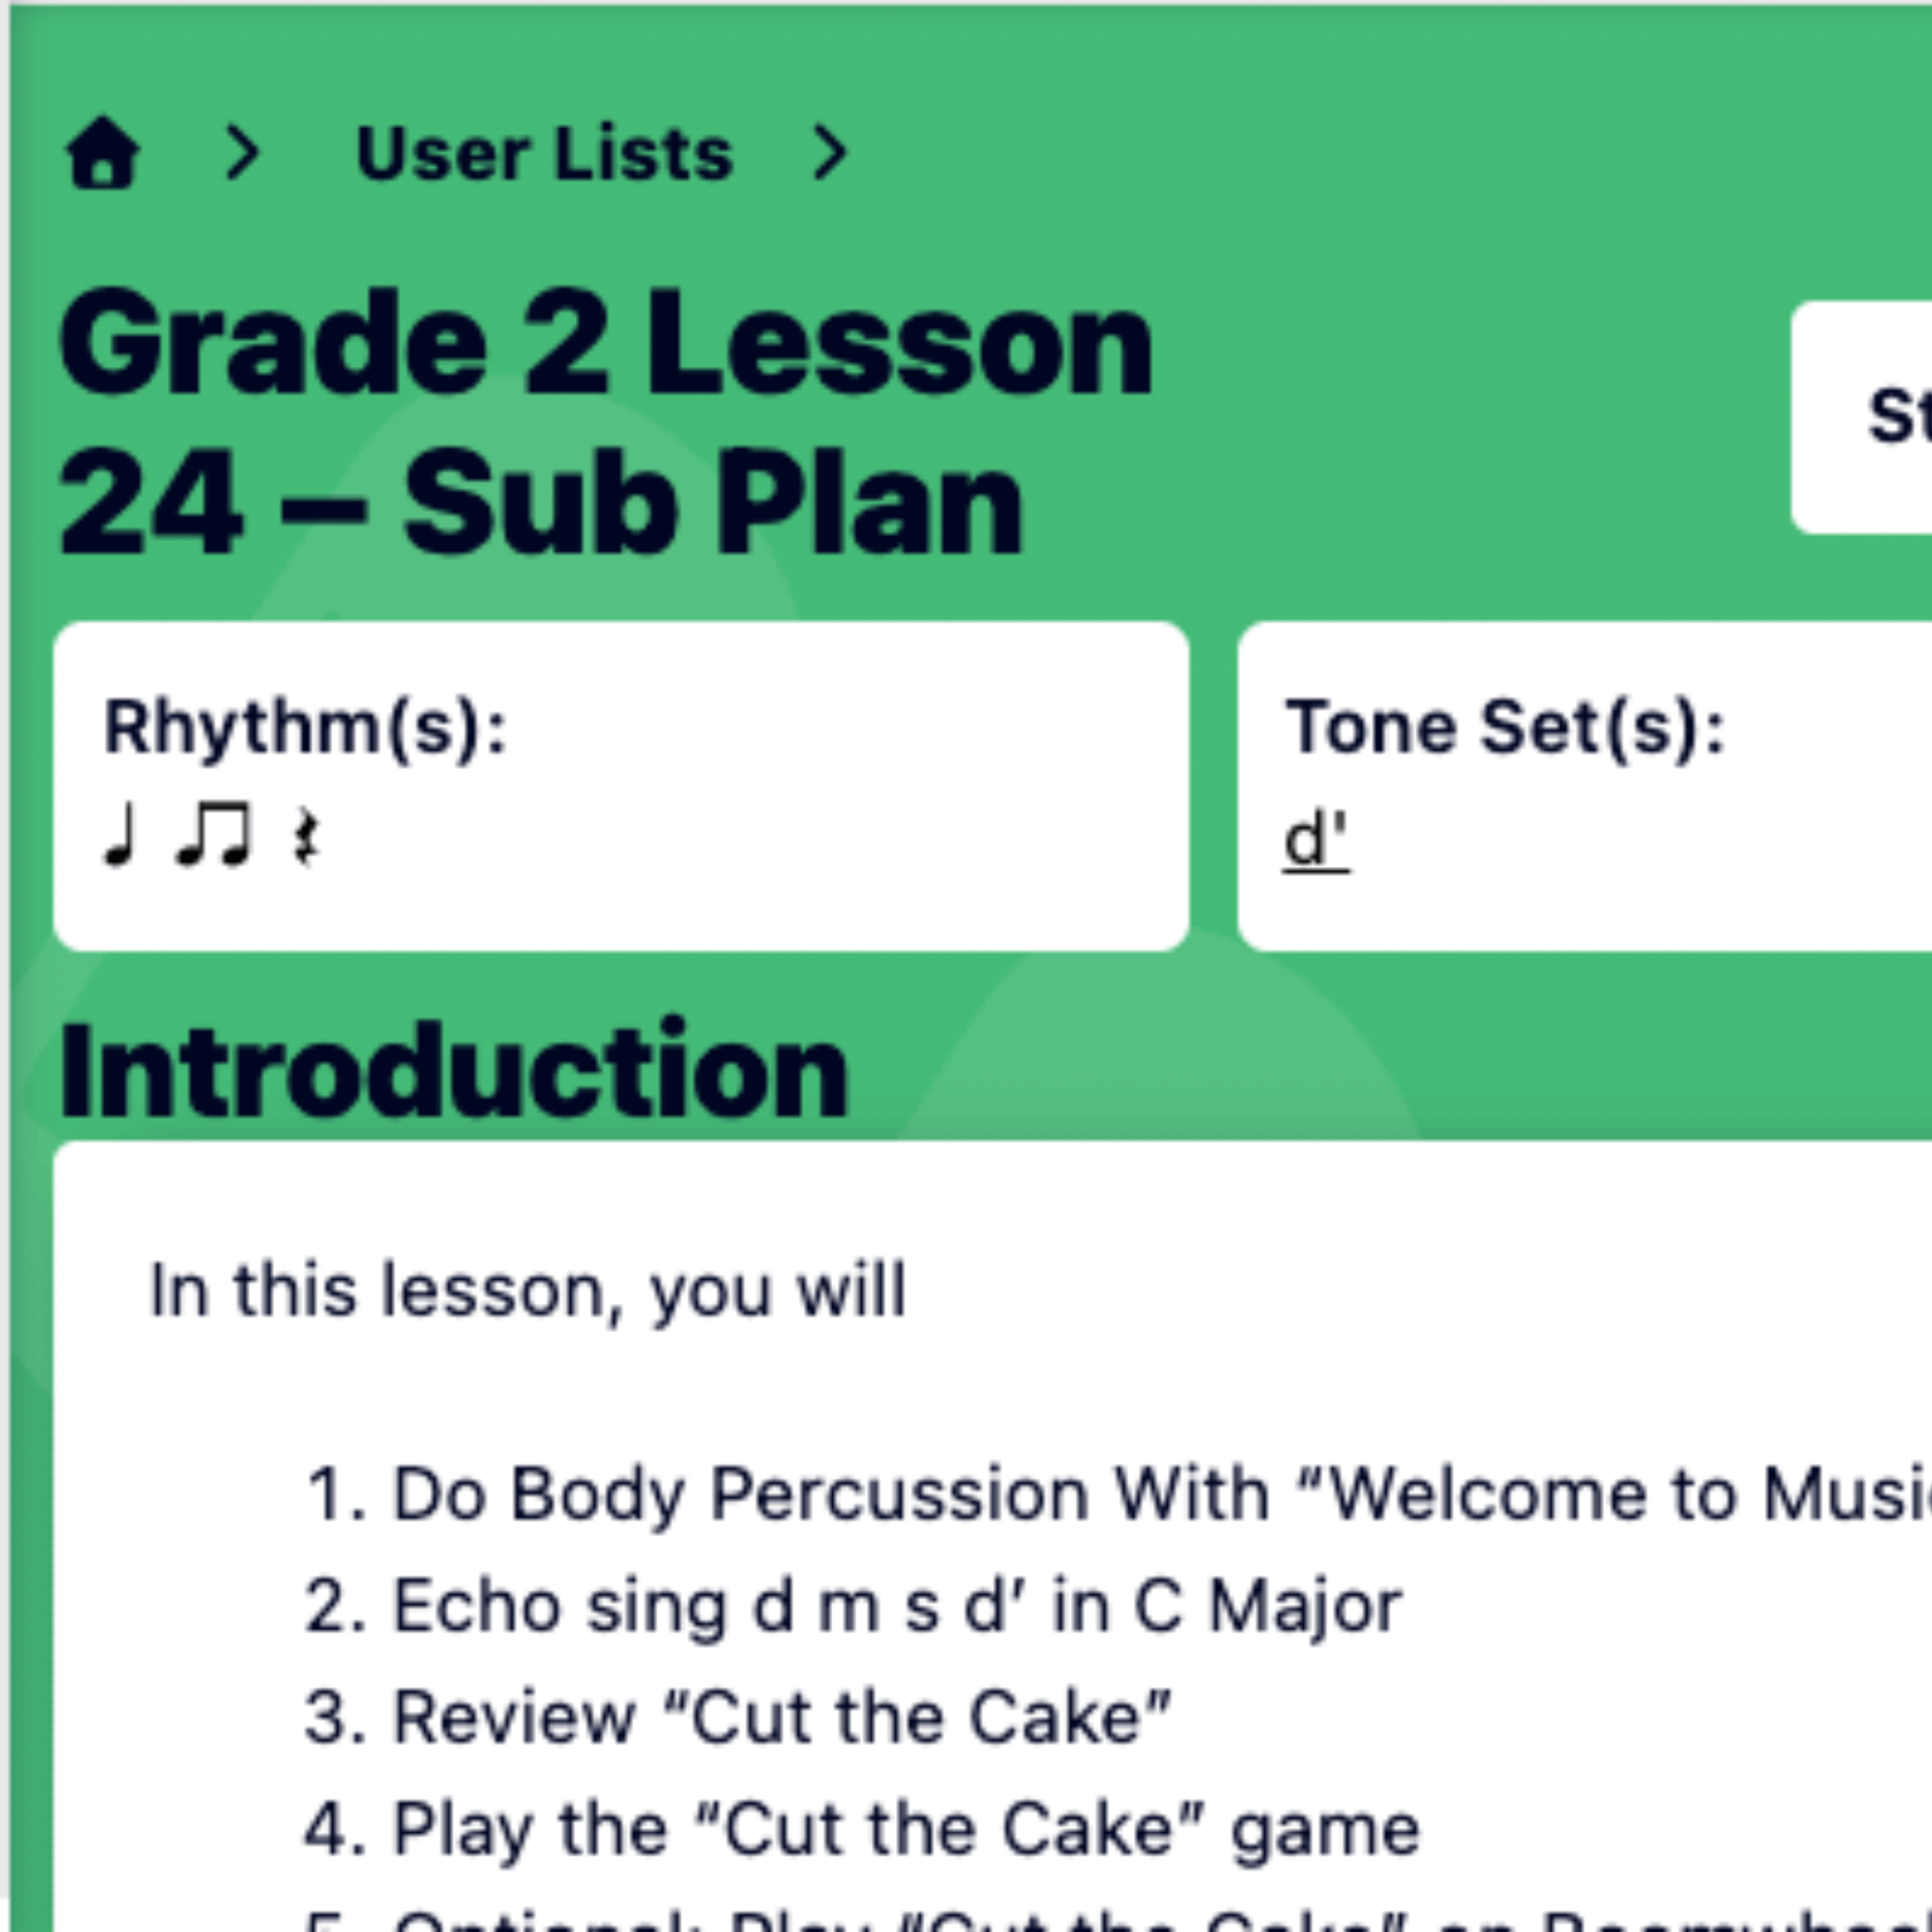Image resolution: width=1932 pixels, height=1932 pixels.
Task: Select the paired eighth notes rhythm symbol
Action: (213, 836)
